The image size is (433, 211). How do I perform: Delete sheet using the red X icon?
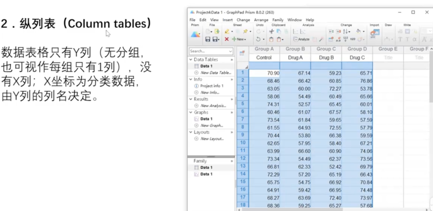point(227,39)
